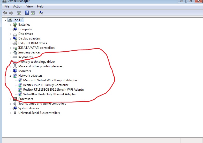The height and width of the screenshot is (143, 203).
Task: Click the Realtek PCIe FE Family Controller icon
Action: pyautogui.click(x=20, y=85)
